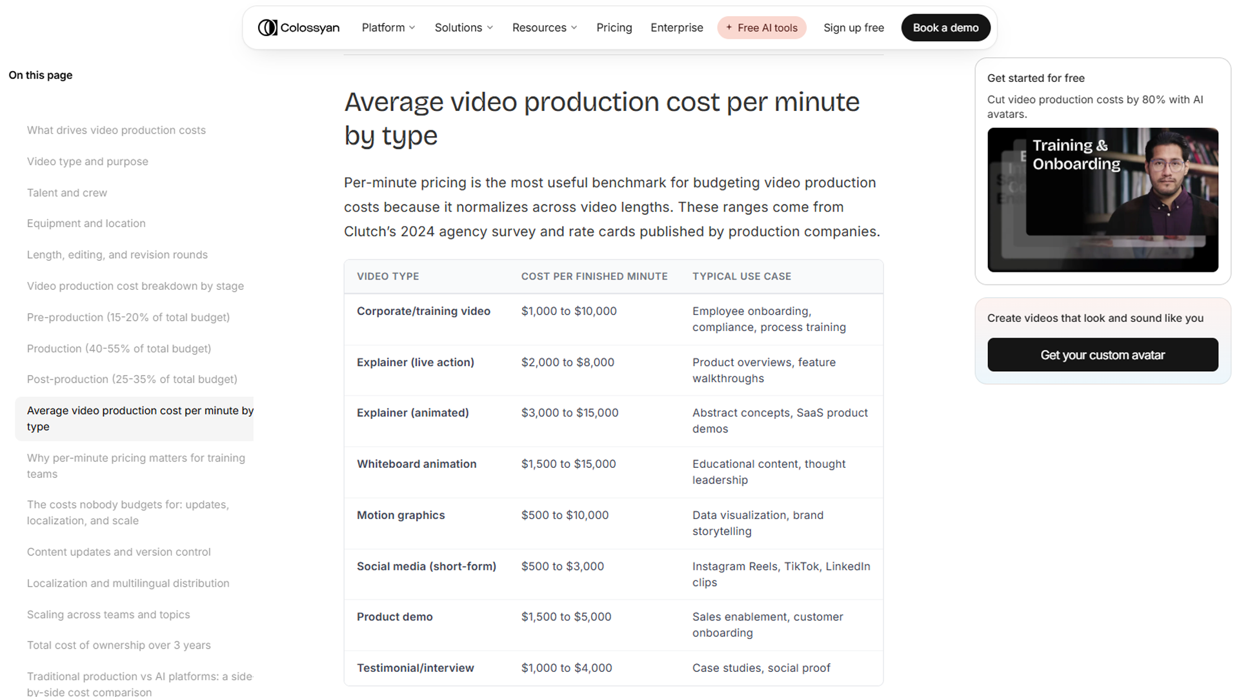The height and width of the screenshot is (697, 1239).
Task: Click the Corporate/training video row label
Action: click(423, 311)
